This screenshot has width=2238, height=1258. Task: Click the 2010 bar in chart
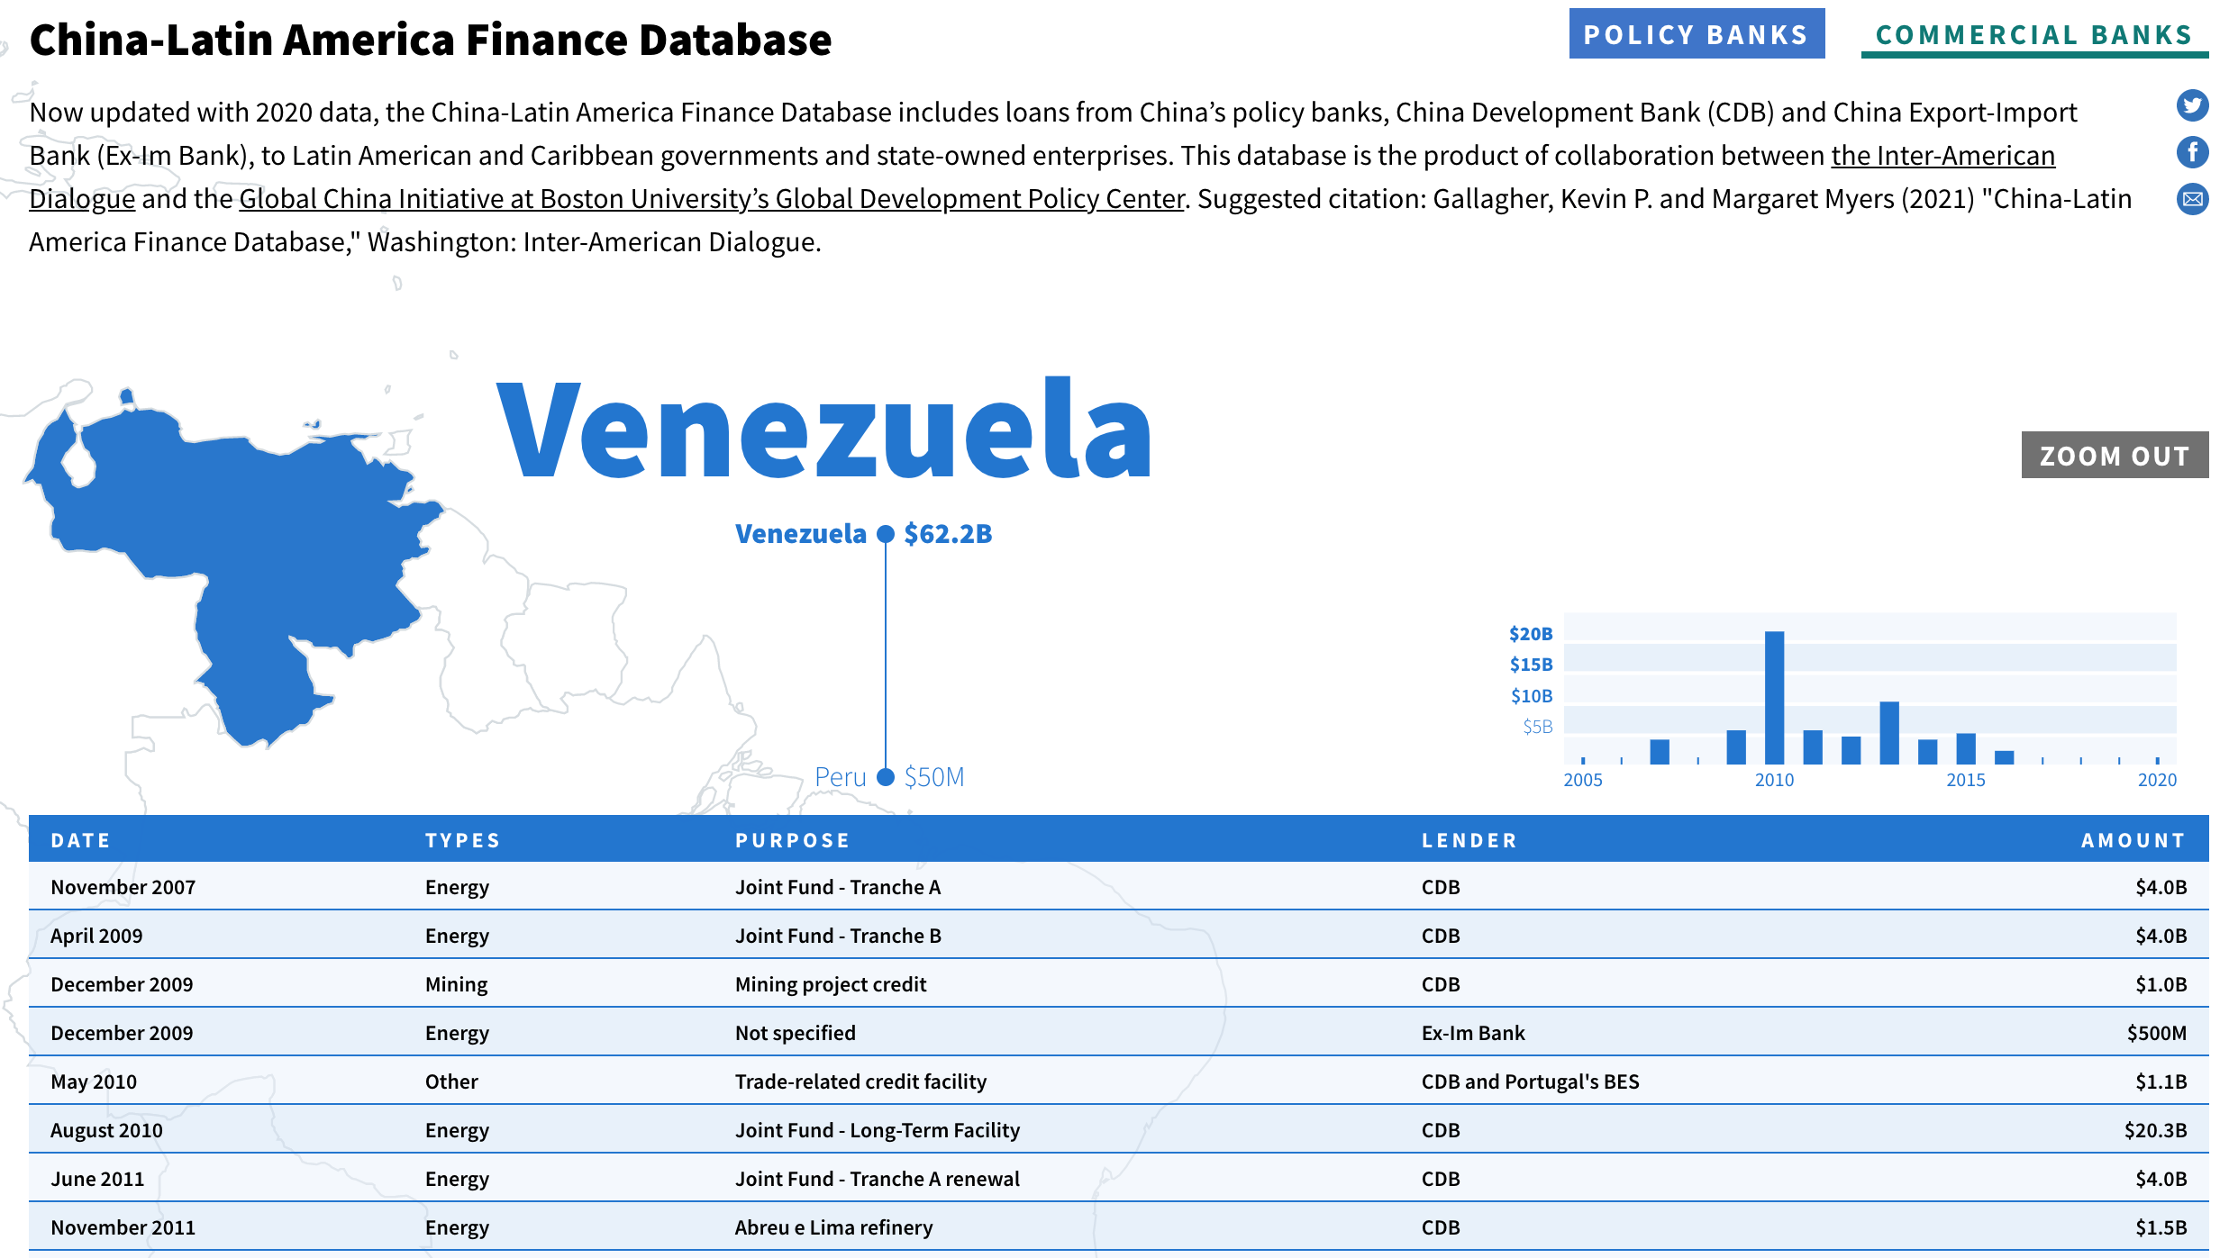1774,698
